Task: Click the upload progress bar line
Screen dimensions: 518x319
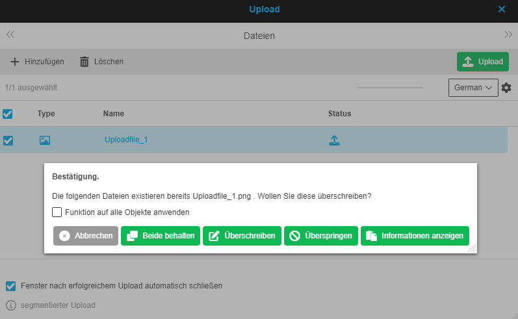Action: [x=390, y=88]
